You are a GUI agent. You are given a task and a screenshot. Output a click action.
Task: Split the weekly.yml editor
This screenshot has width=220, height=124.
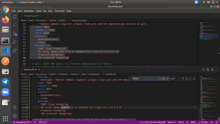[x=212, y=70]
